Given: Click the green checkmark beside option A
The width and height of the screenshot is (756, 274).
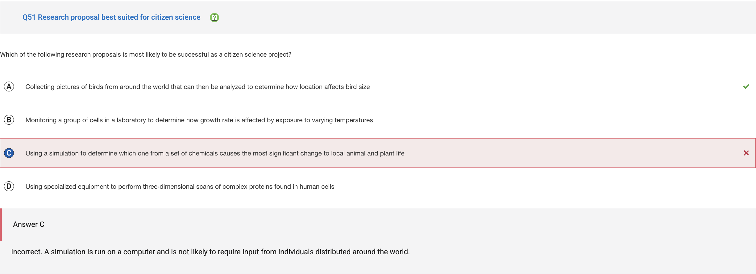Looking at the screenshot, I should point(746,87).
